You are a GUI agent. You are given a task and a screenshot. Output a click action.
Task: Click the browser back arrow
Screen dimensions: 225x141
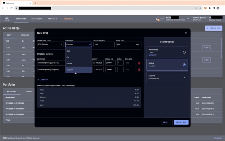(3, 8)
